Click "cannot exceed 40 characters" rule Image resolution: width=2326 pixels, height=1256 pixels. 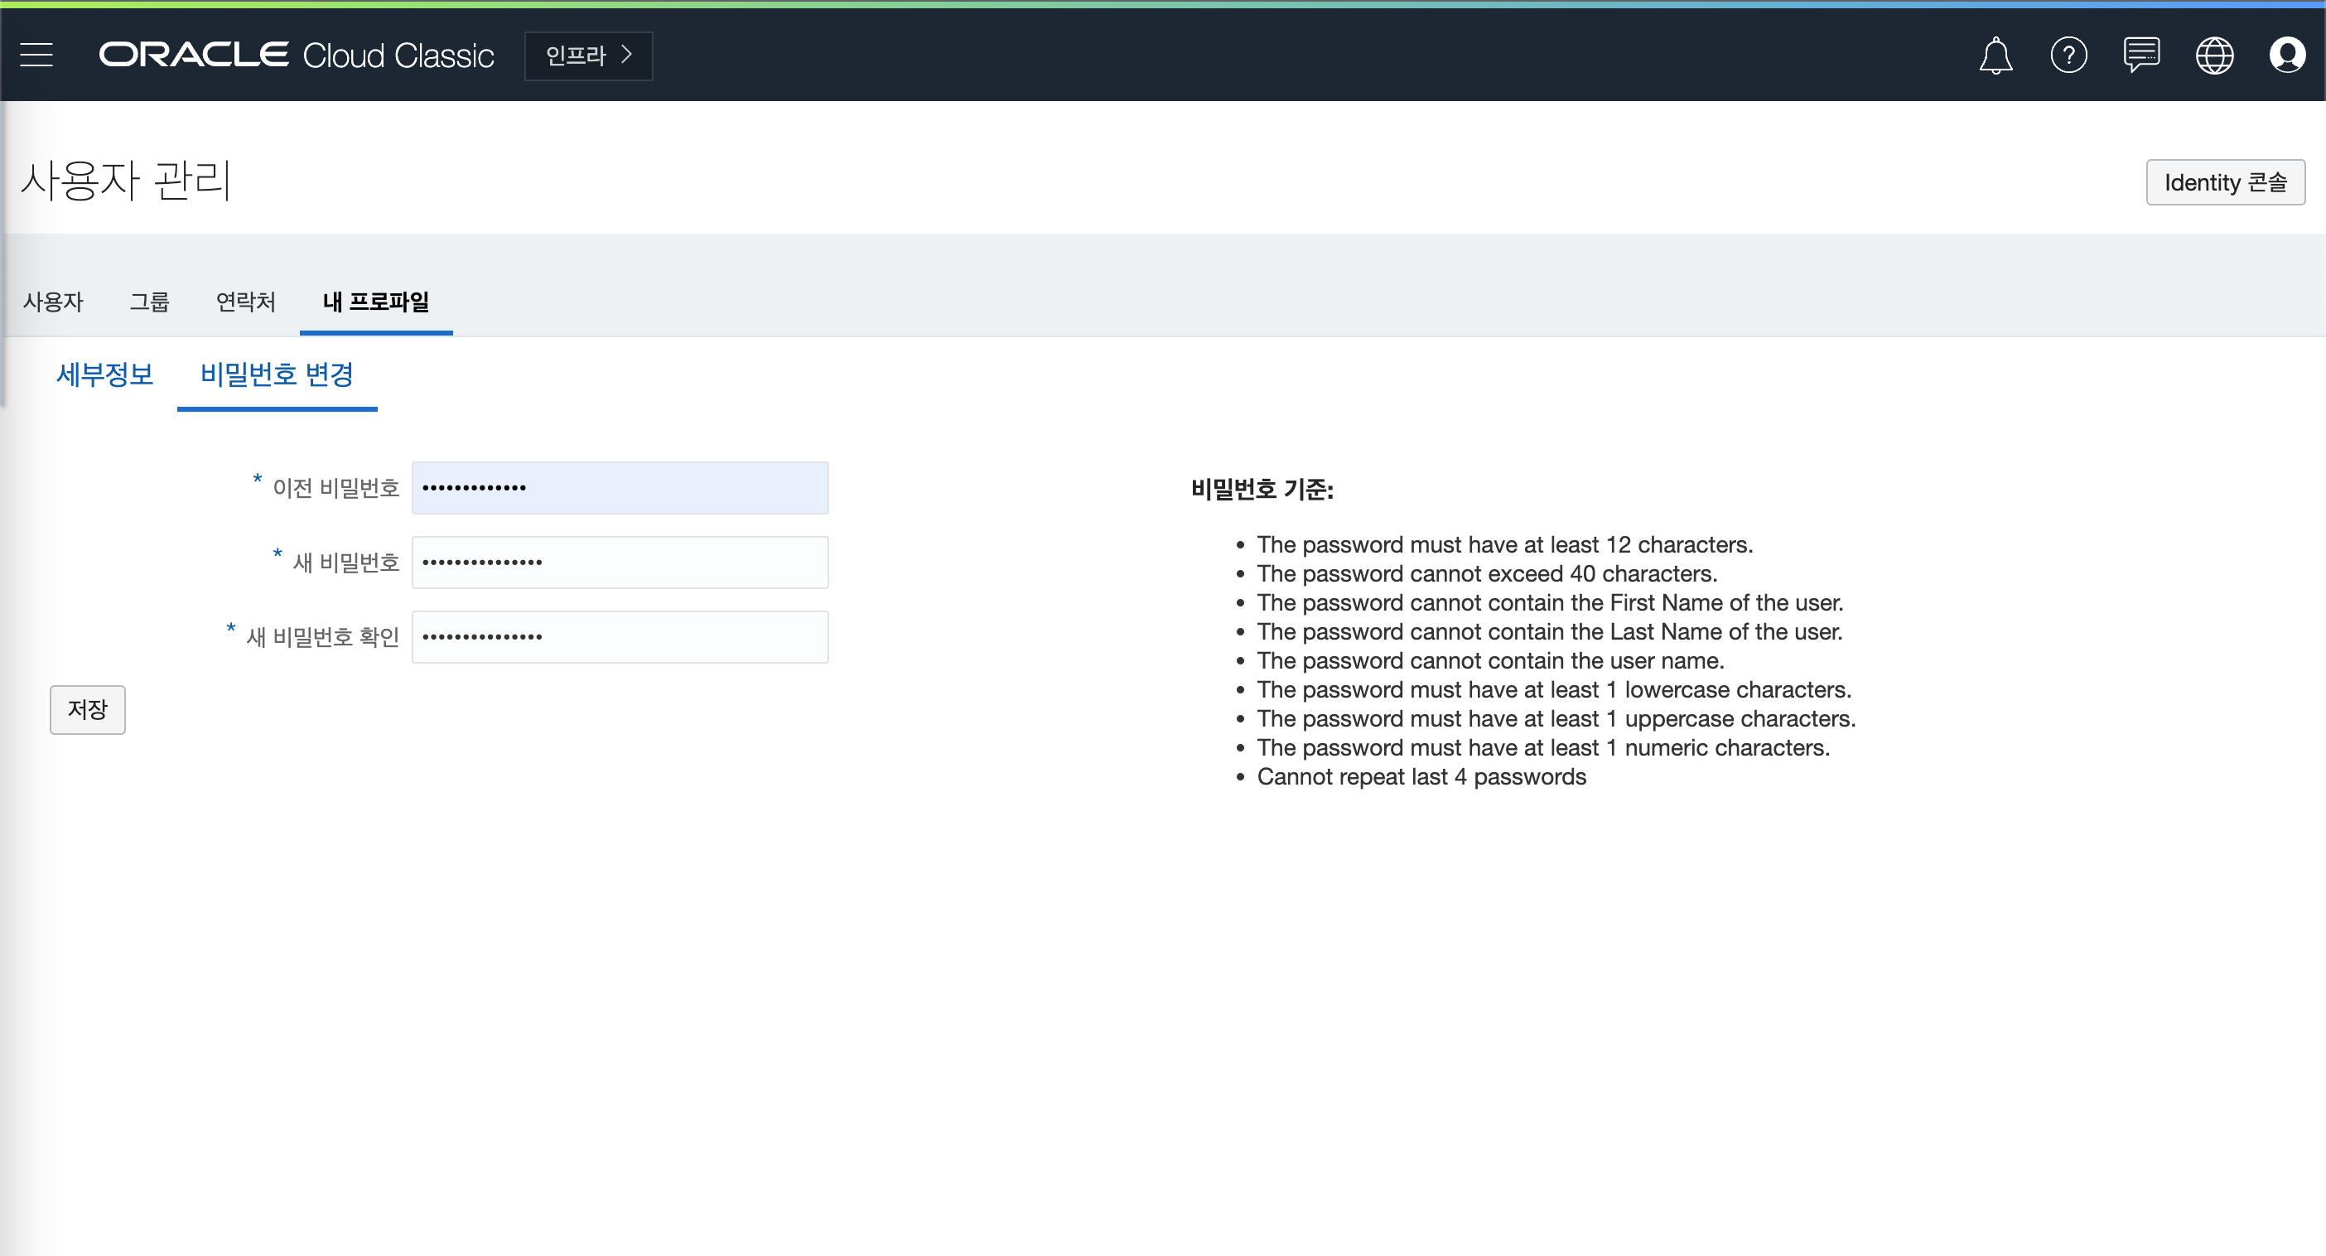click(1487, 573)
